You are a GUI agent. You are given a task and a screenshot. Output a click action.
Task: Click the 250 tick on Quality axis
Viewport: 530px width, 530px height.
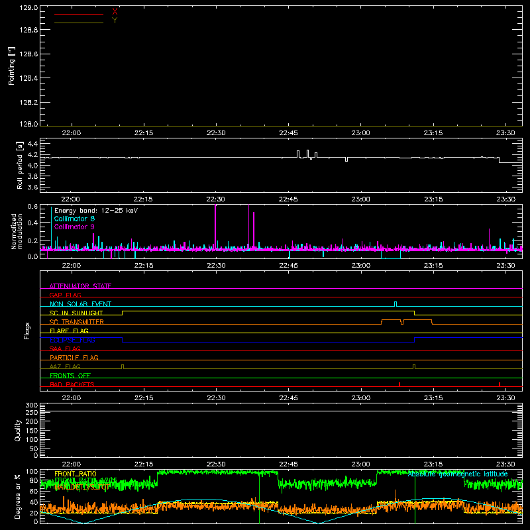click(32, 412)
